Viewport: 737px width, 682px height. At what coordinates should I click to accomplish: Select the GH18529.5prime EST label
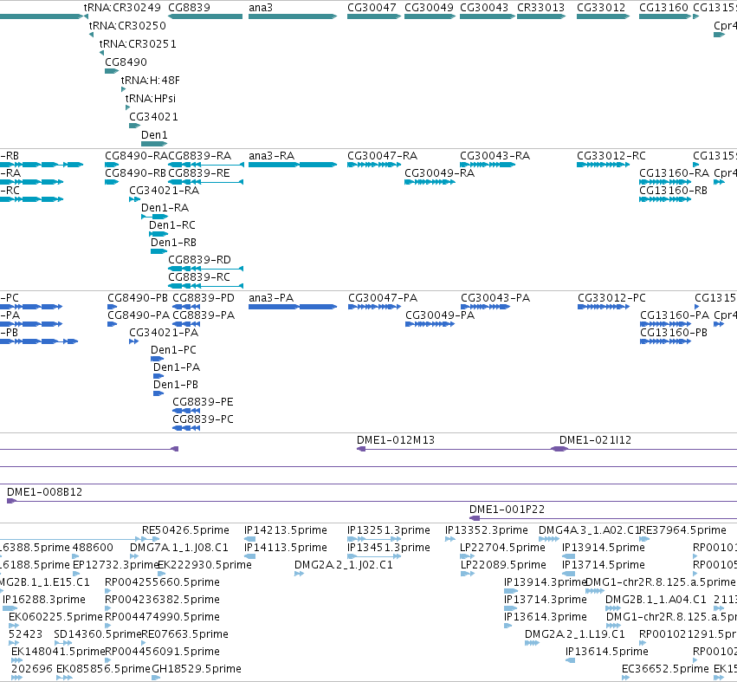coord(197,669)
